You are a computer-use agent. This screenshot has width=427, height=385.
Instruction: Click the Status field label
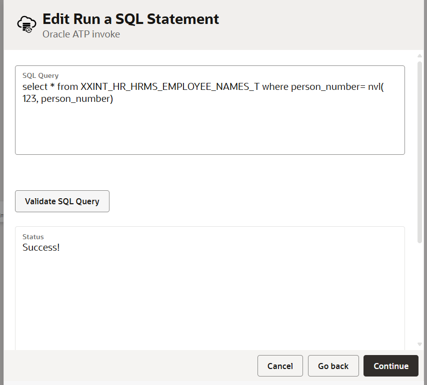(x=33, y=237)
